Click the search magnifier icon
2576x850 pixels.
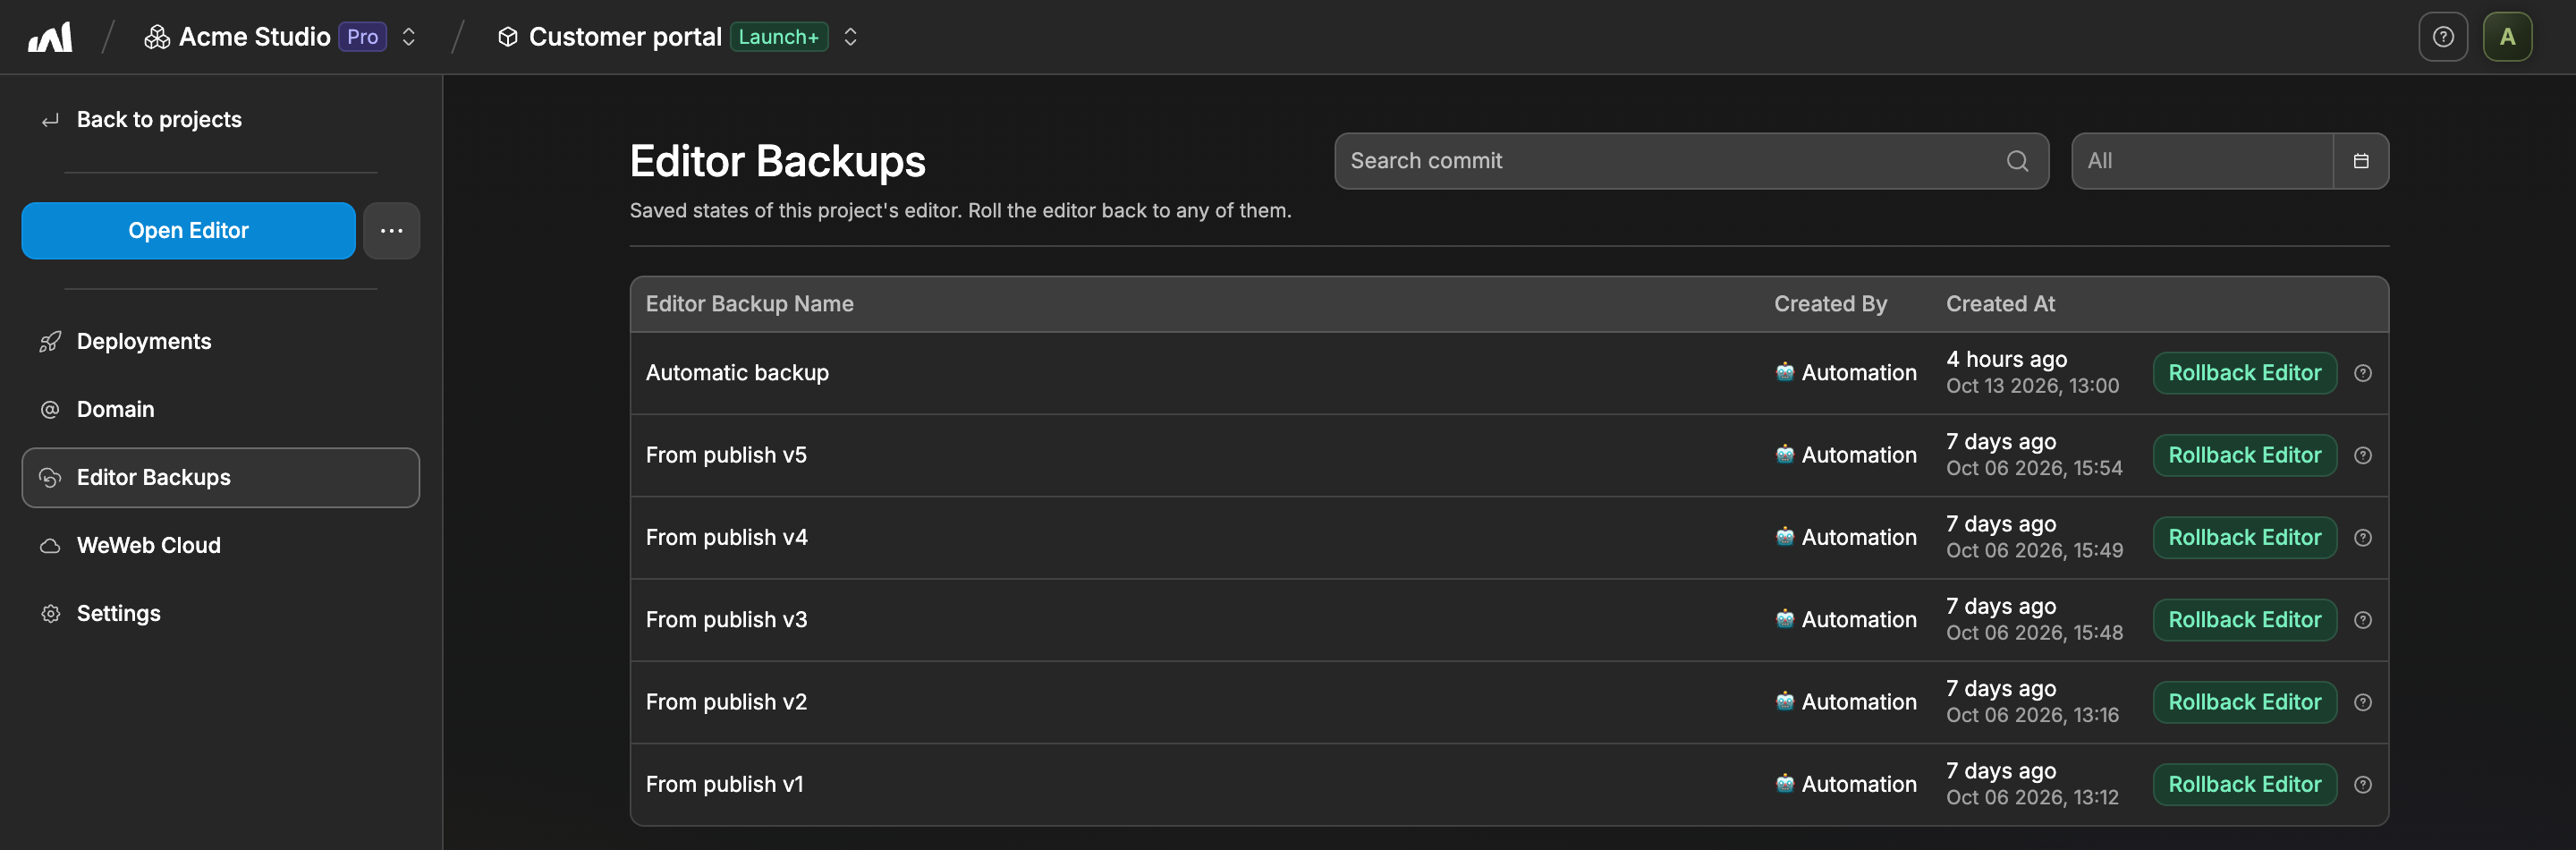[2017, 161]
